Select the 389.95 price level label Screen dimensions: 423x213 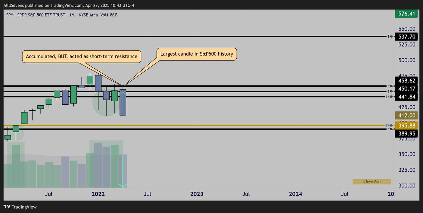pyautogui.click(x=406, y=133)
